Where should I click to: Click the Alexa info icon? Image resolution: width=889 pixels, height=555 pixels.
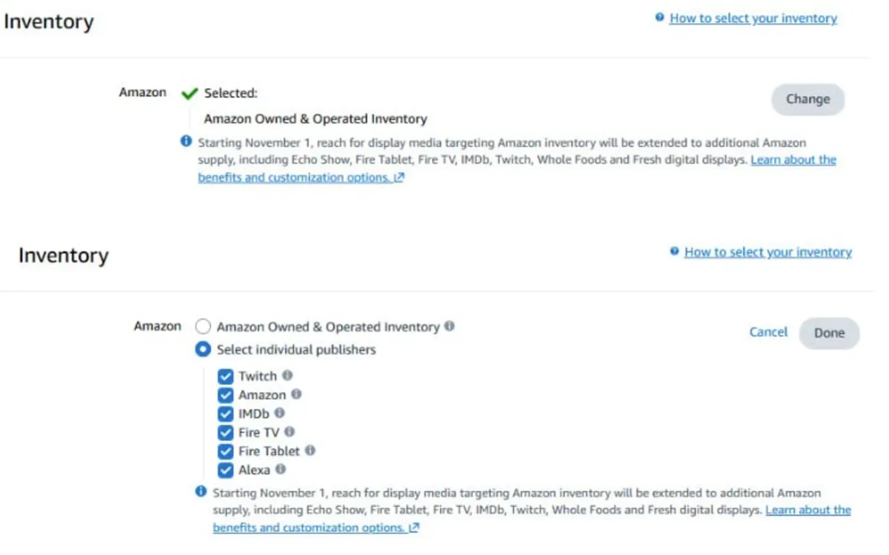coord(280,470)
